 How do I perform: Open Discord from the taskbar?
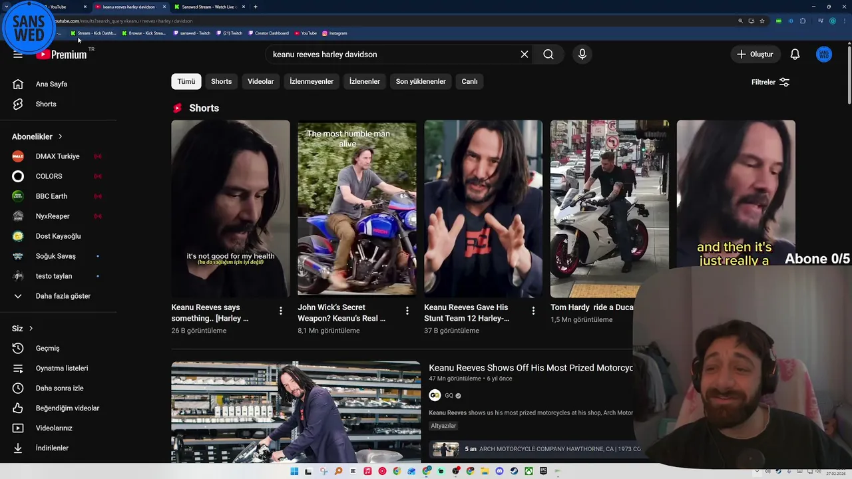499,471
